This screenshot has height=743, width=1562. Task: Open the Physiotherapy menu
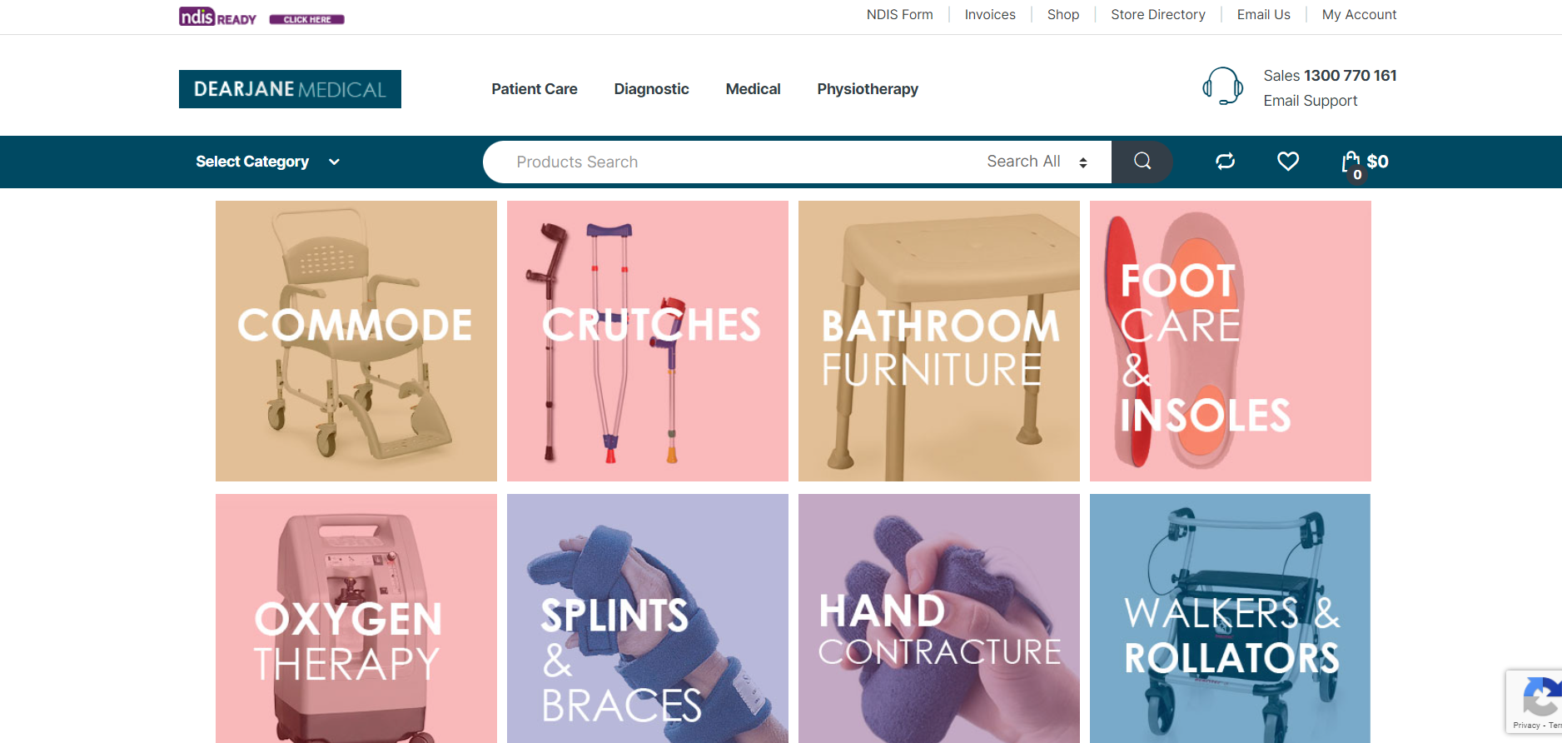pos(868,89)
